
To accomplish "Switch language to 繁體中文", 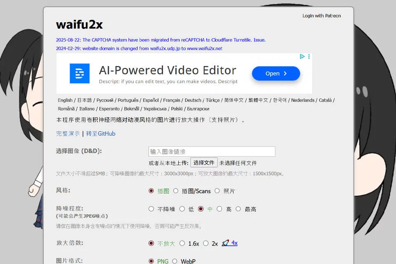I will click(x=258, y=100).
